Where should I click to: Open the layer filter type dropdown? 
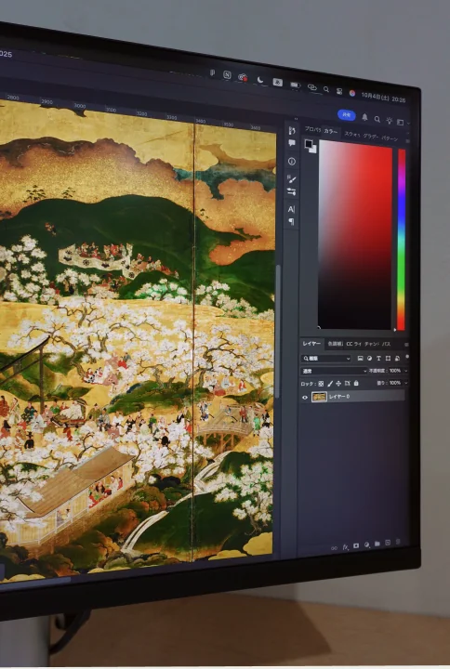(x=326, y=359)
